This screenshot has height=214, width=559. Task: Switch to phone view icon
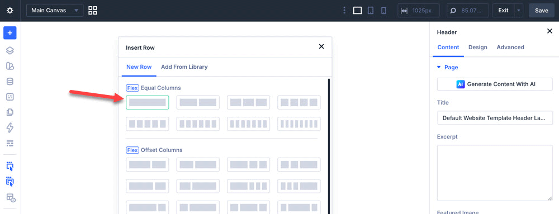383,11
